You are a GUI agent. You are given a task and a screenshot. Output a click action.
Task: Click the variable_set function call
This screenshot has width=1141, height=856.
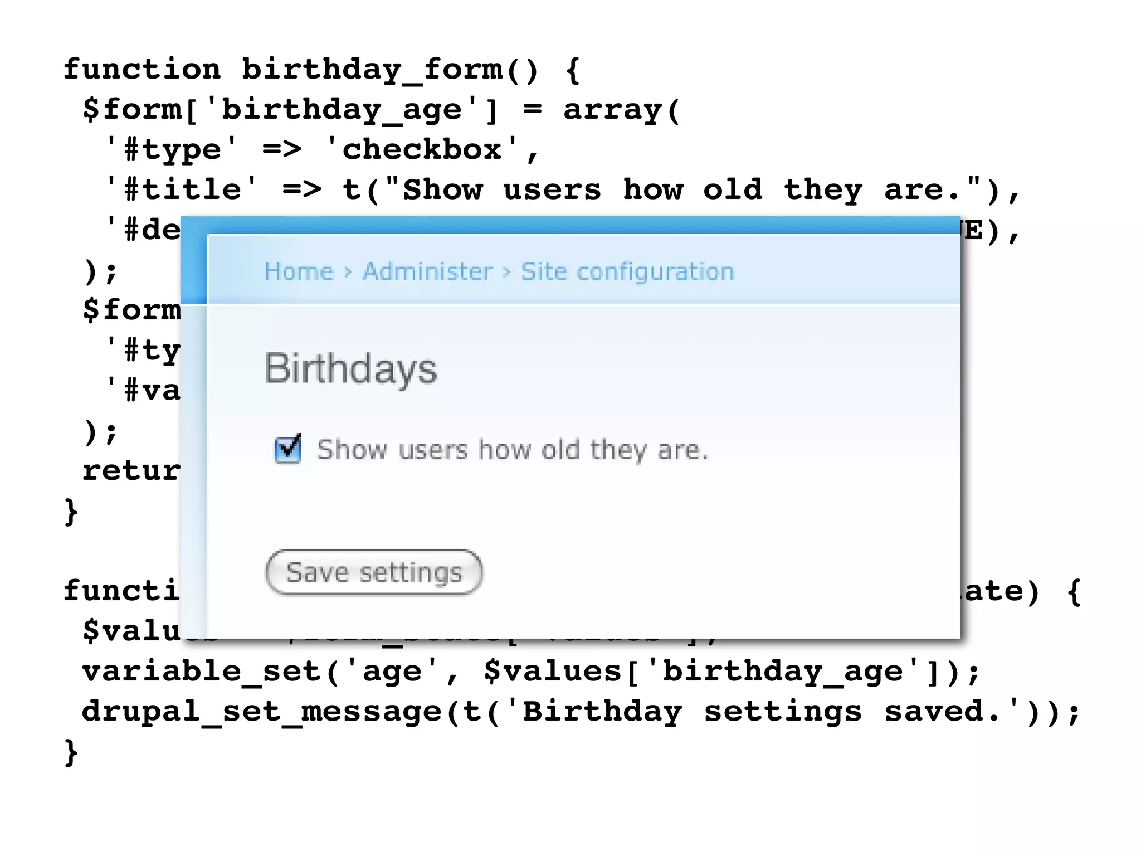click(202, 672)
